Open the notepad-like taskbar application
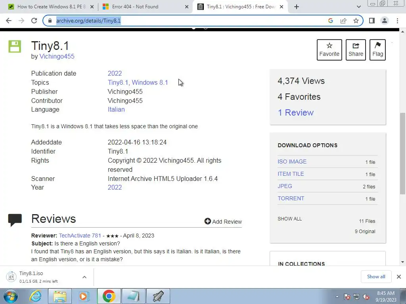 134,296
